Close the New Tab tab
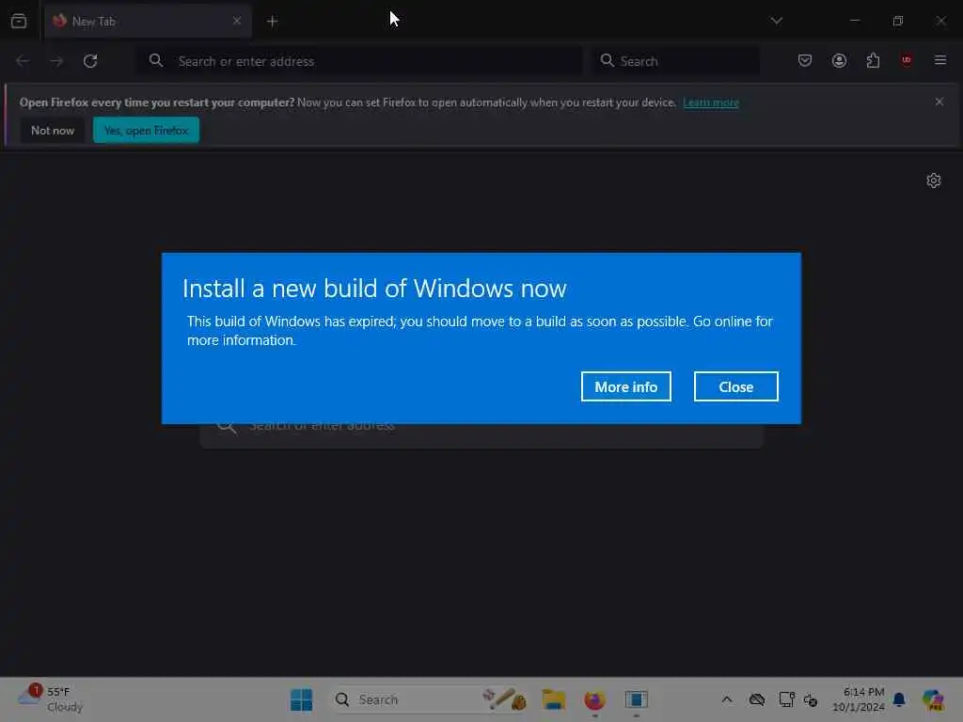963x722 pixels. coord(237,21)
